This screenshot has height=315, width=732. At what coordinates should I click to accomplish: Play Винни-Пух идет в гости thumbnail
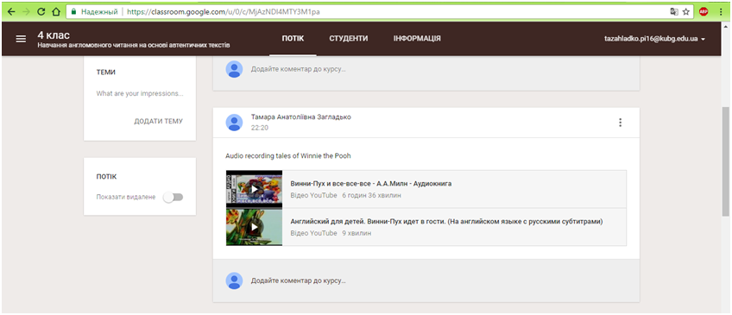click(x=254, y=227)
